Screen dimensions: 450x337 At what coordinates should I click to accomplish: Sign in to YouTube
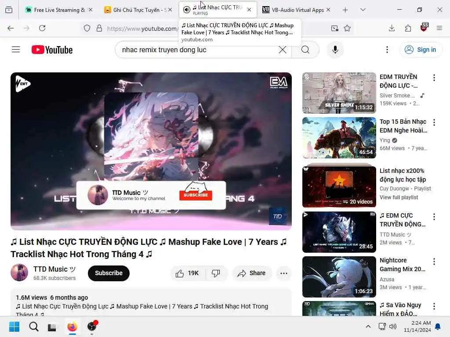[421, 50]
